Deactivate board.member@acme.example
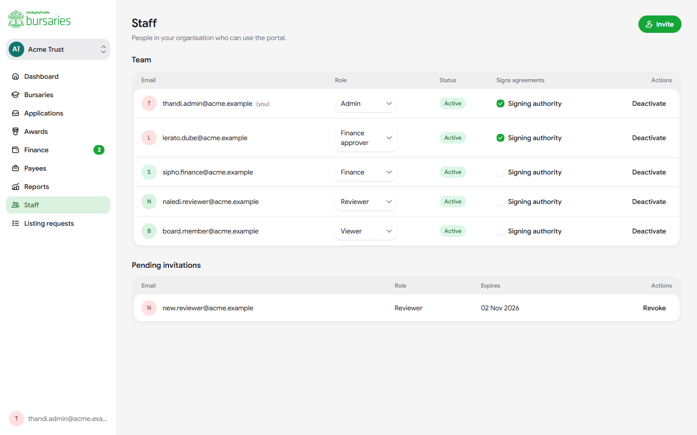Screen dimensions: 697x435 [x=649, y=231]
